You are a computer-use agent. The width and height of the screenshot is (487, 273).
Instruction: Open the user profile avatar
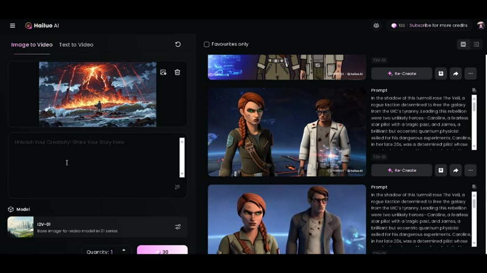(x=481, y=26)
